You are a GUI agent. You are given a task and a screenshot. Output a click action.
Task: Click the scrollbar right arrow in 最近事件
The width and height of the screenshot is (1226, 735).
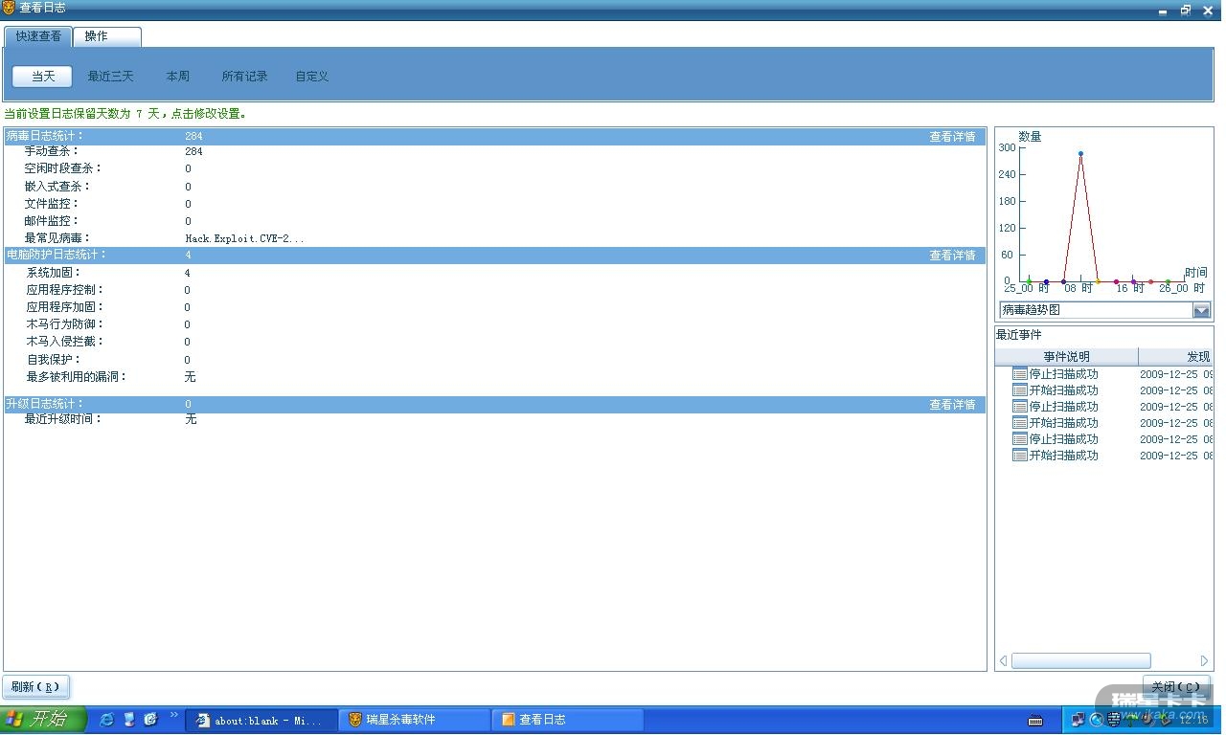pyautogui.click(x=1204, y=661)
